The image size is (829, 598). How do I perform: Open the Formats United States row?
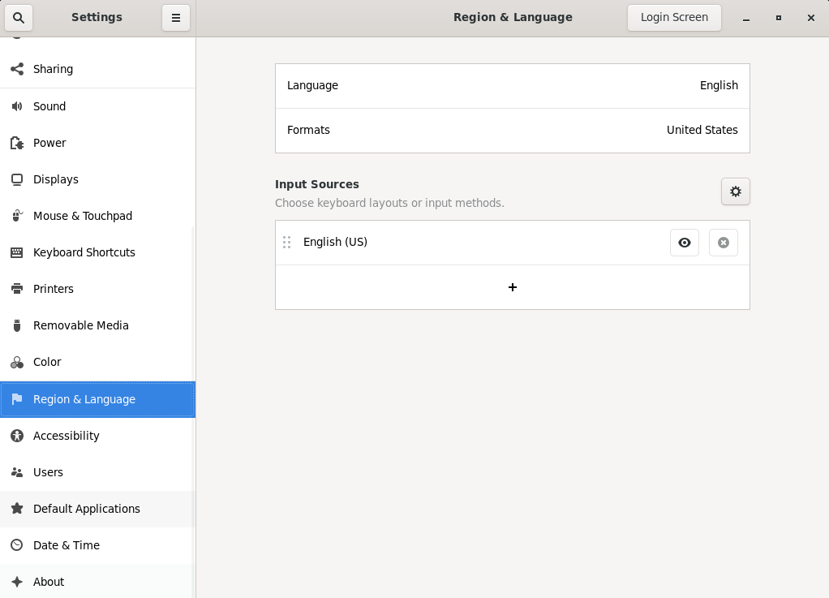[512, 130]
